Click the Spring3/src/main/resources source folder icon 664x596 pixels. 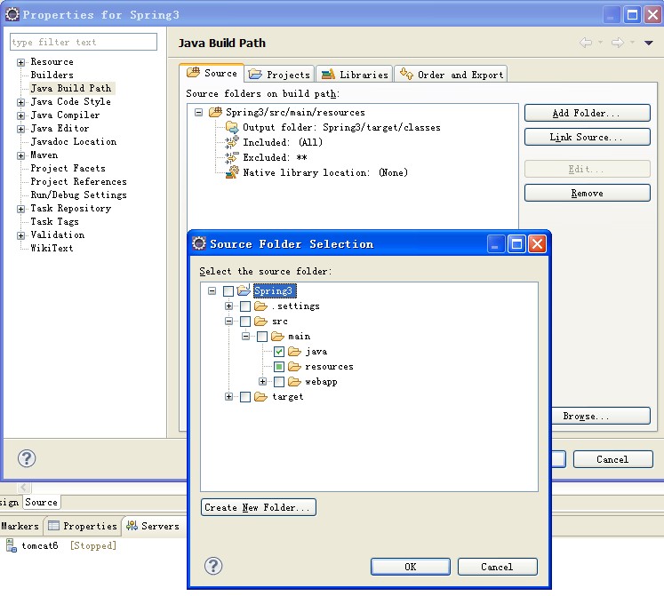pyautogui.click(x=215, y=112)
